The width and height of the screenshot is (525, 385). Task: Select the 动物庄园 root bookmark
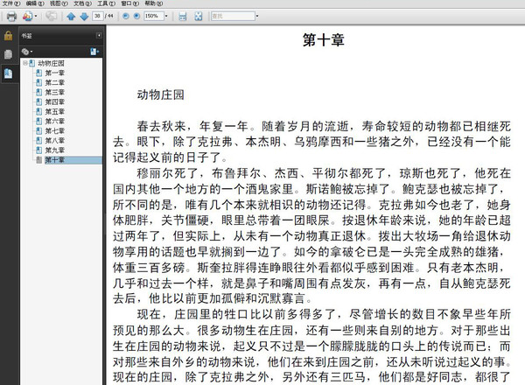[x=51, y=63]
